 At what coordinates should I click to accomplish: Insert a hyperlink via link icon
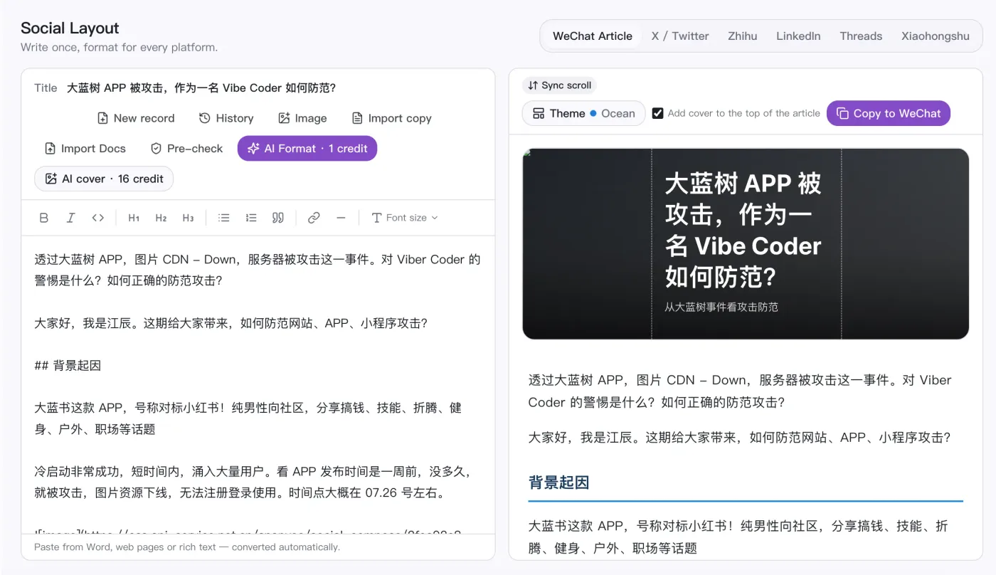pyautogui.click(x=314, y=218)
